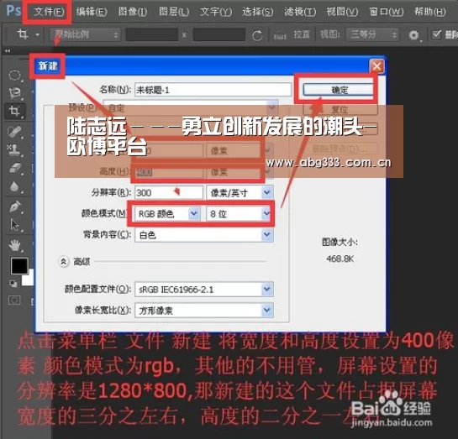Image resolution: width=458 pixels, height=439 pixels.
Task: Click the Ps application logo
Action: (x=13, y=11)
